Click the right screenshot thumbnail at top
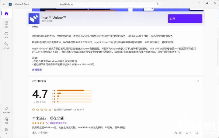The height and width of the screenshot is (138, 219). click(x=168, y=10)
